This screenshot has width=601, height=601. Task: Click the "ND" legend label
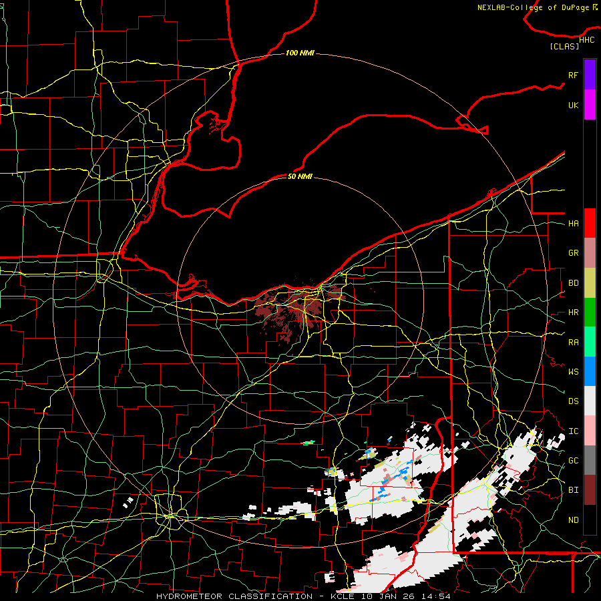[x=573, y=520]
